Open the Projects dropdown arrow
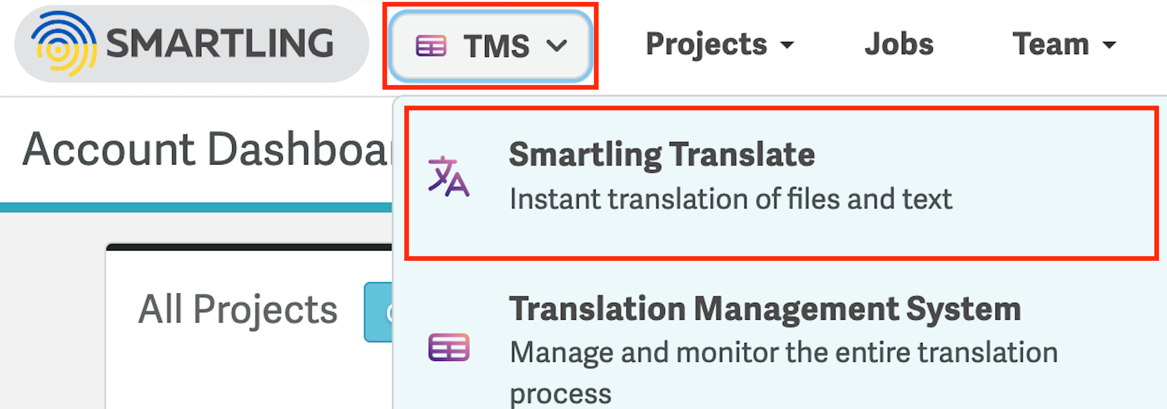 (787, 45)
